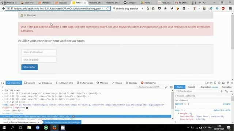Open the list all tabs dropdown

tap(204, 3)
